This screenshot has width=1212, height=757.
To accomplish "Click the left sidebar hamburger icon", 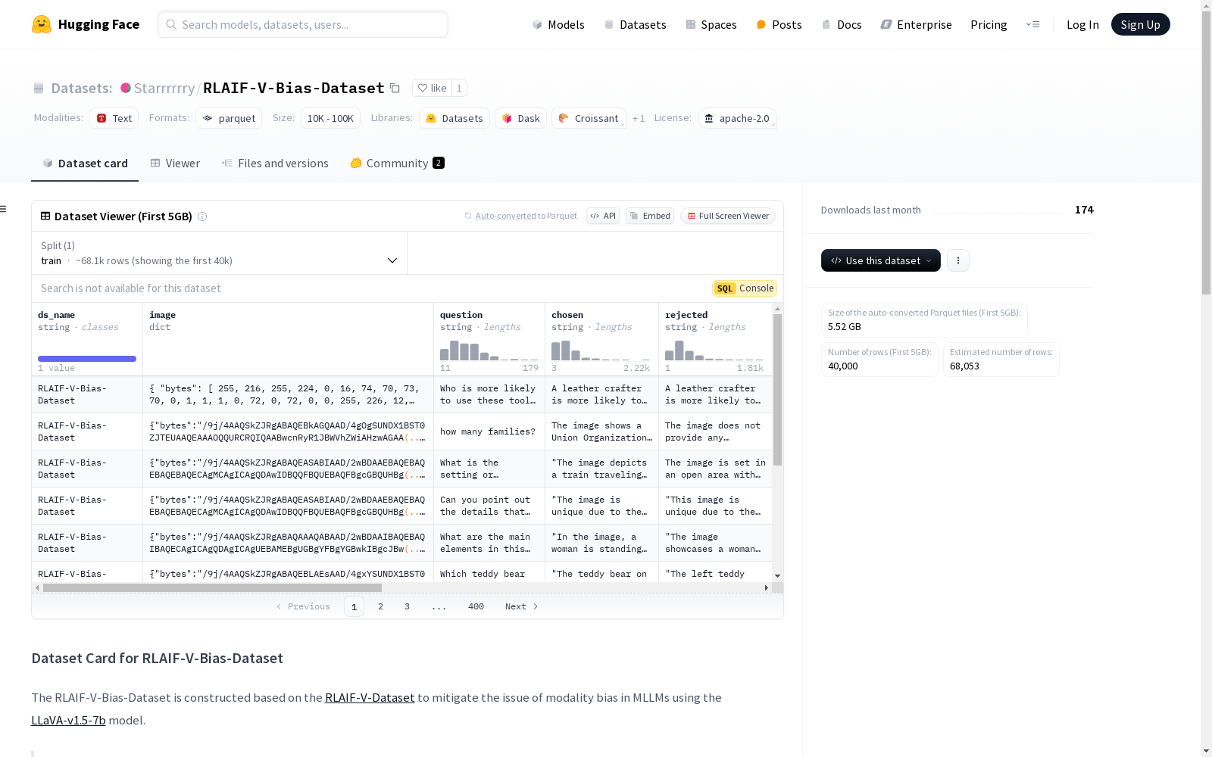I will (x=4, y=209).
